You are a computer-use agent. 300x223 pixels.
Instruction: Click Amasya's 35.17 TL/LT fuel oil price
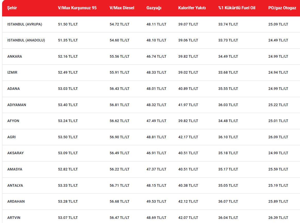pyautogui.click(x=228, y=169)
